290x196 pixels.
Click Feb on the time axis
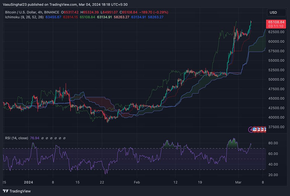coord(137,182)
